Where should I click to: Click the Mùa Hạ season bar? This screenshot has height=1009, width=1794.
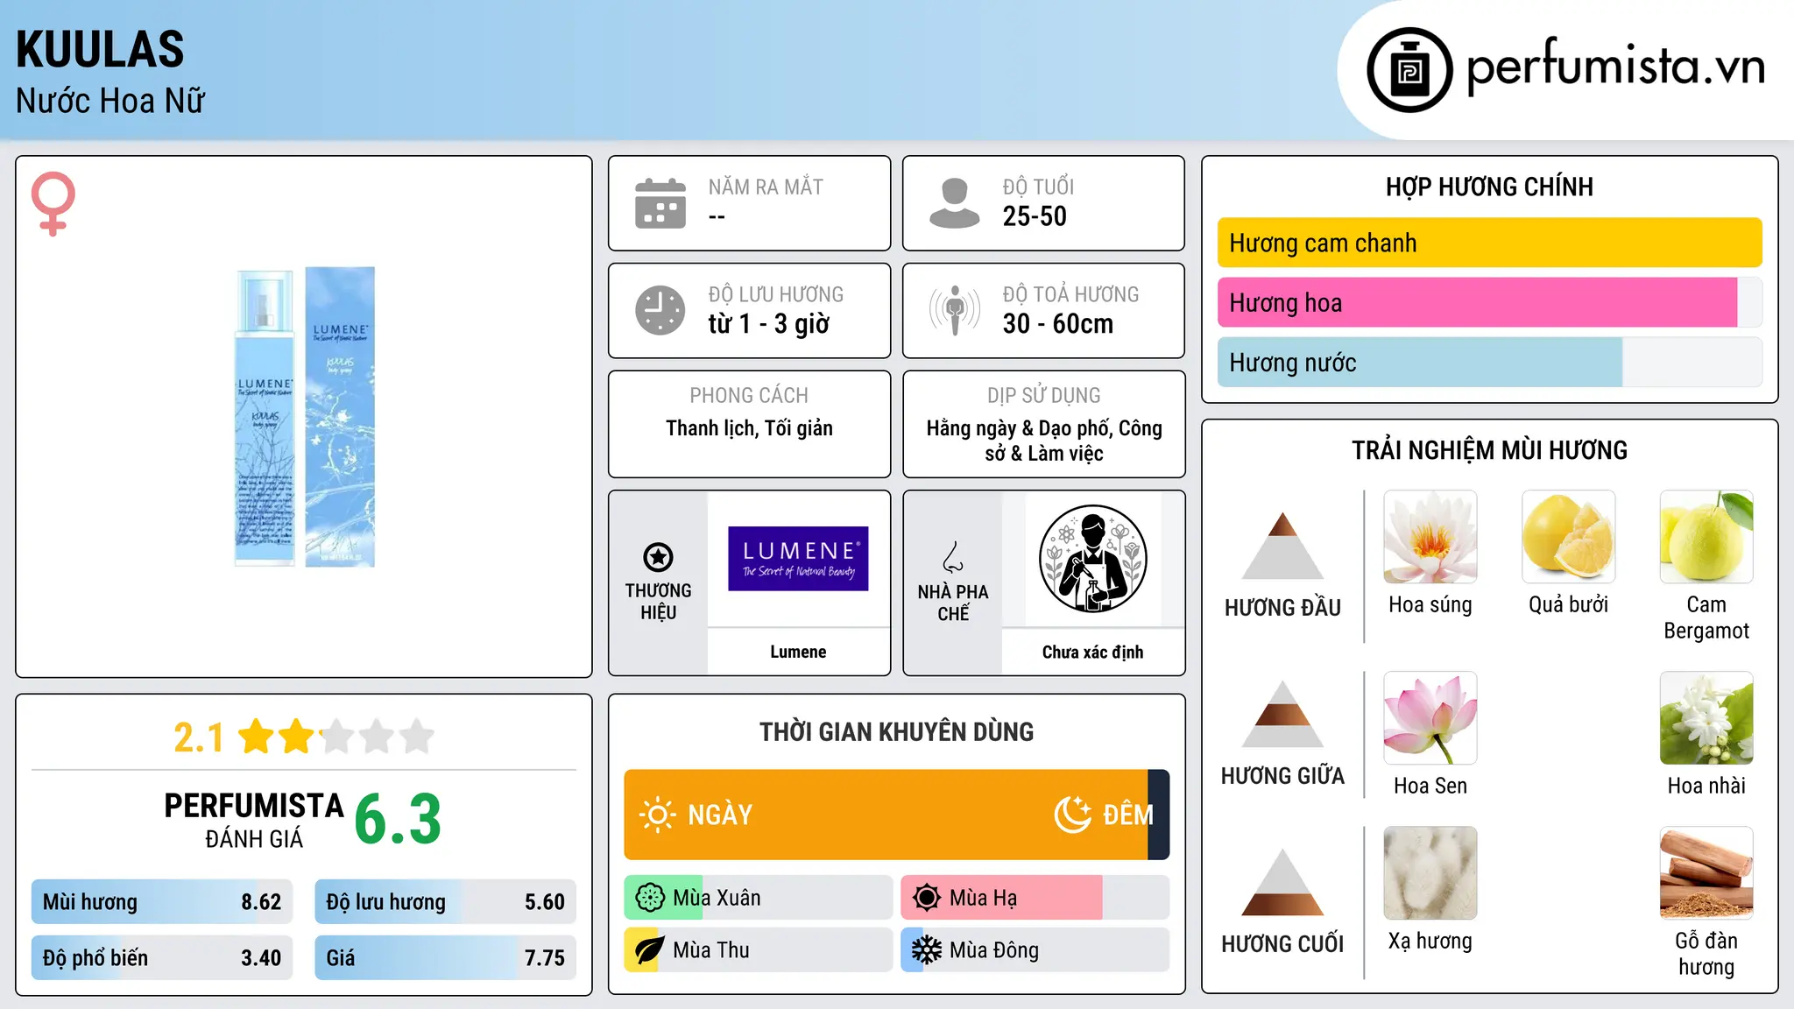point(1035,898)
